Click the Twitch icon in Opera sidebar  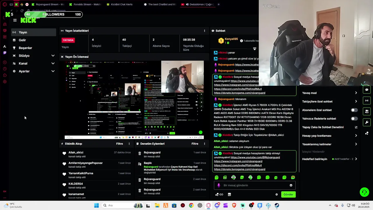tap(5, 53)
